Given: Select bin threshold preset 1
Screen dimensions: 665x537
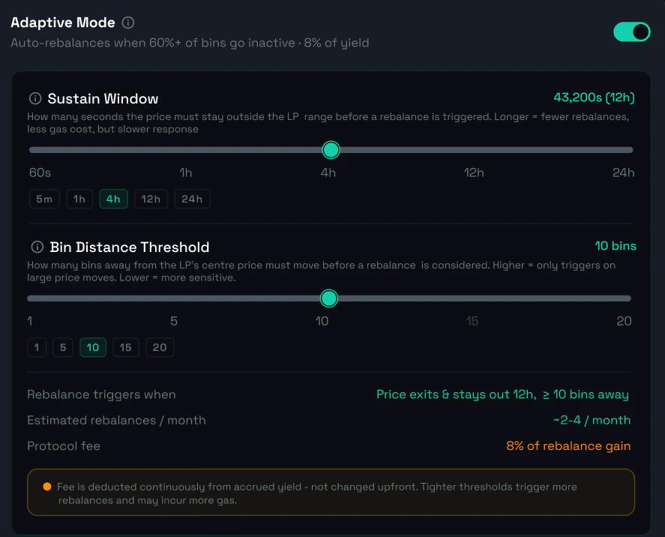Looking at the screenshot, I should tap(36, 347).
